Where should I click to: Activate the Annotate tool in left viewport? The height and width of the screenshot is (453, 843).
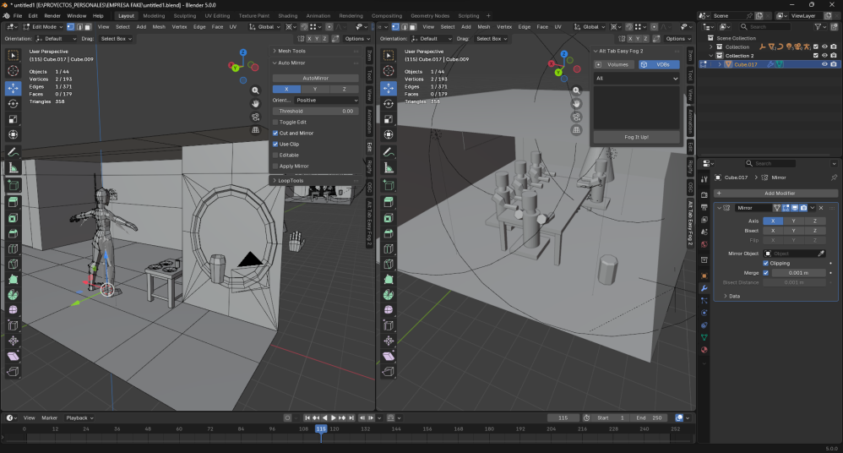coord(14,152)
